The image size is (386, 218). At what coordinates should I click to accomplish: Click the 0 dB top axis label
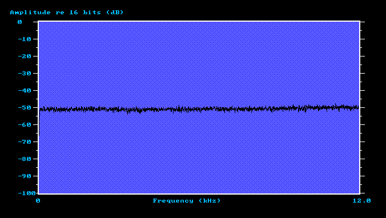[19, 22]
